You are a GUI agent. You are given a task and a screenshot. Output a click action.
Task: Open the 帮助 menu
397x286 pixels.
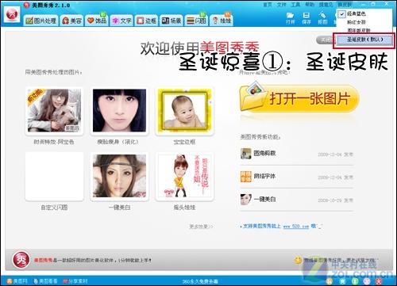310,5
